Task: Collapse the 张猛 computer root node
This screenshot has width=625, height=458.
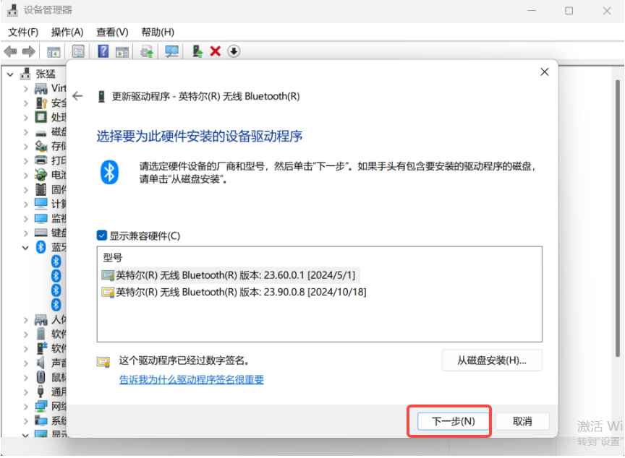Action: [x=10, y=74]
